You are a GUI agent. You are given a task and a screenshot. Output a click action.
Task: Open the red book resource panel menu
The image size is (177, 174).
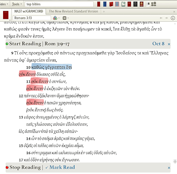(6, 15)
